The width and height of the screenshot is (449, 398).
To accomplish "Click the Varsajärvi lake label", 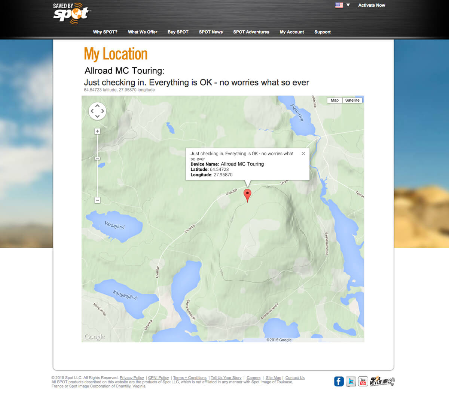I will tap(114, 225).
